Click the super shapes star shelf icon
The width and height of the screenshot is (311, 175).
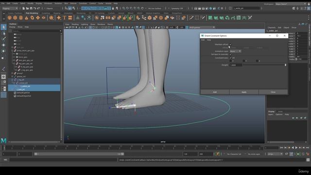[x=59, y=18]
